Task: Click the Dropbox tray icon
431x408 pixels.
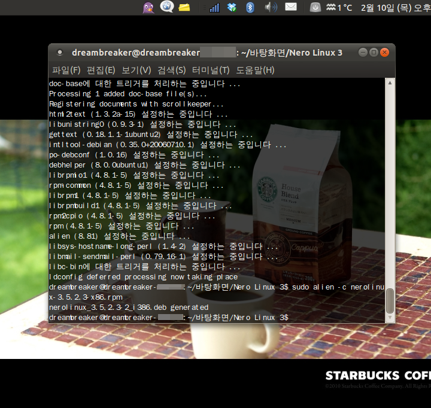Action: [x=232, y=7]
